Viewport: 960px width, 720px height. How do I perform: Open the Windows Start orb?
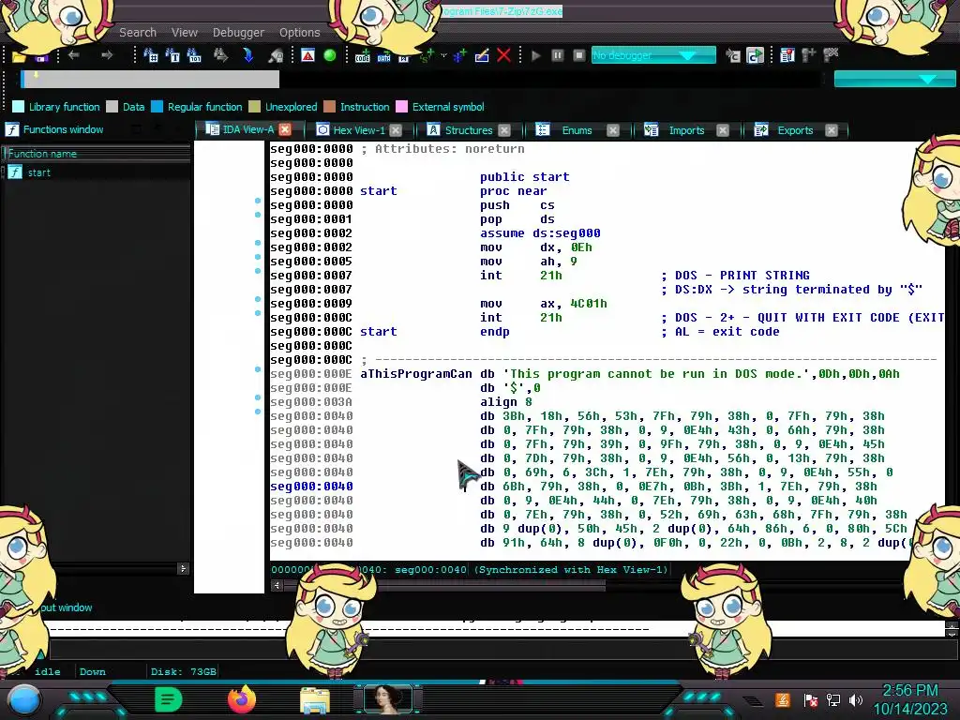point(24,700)
